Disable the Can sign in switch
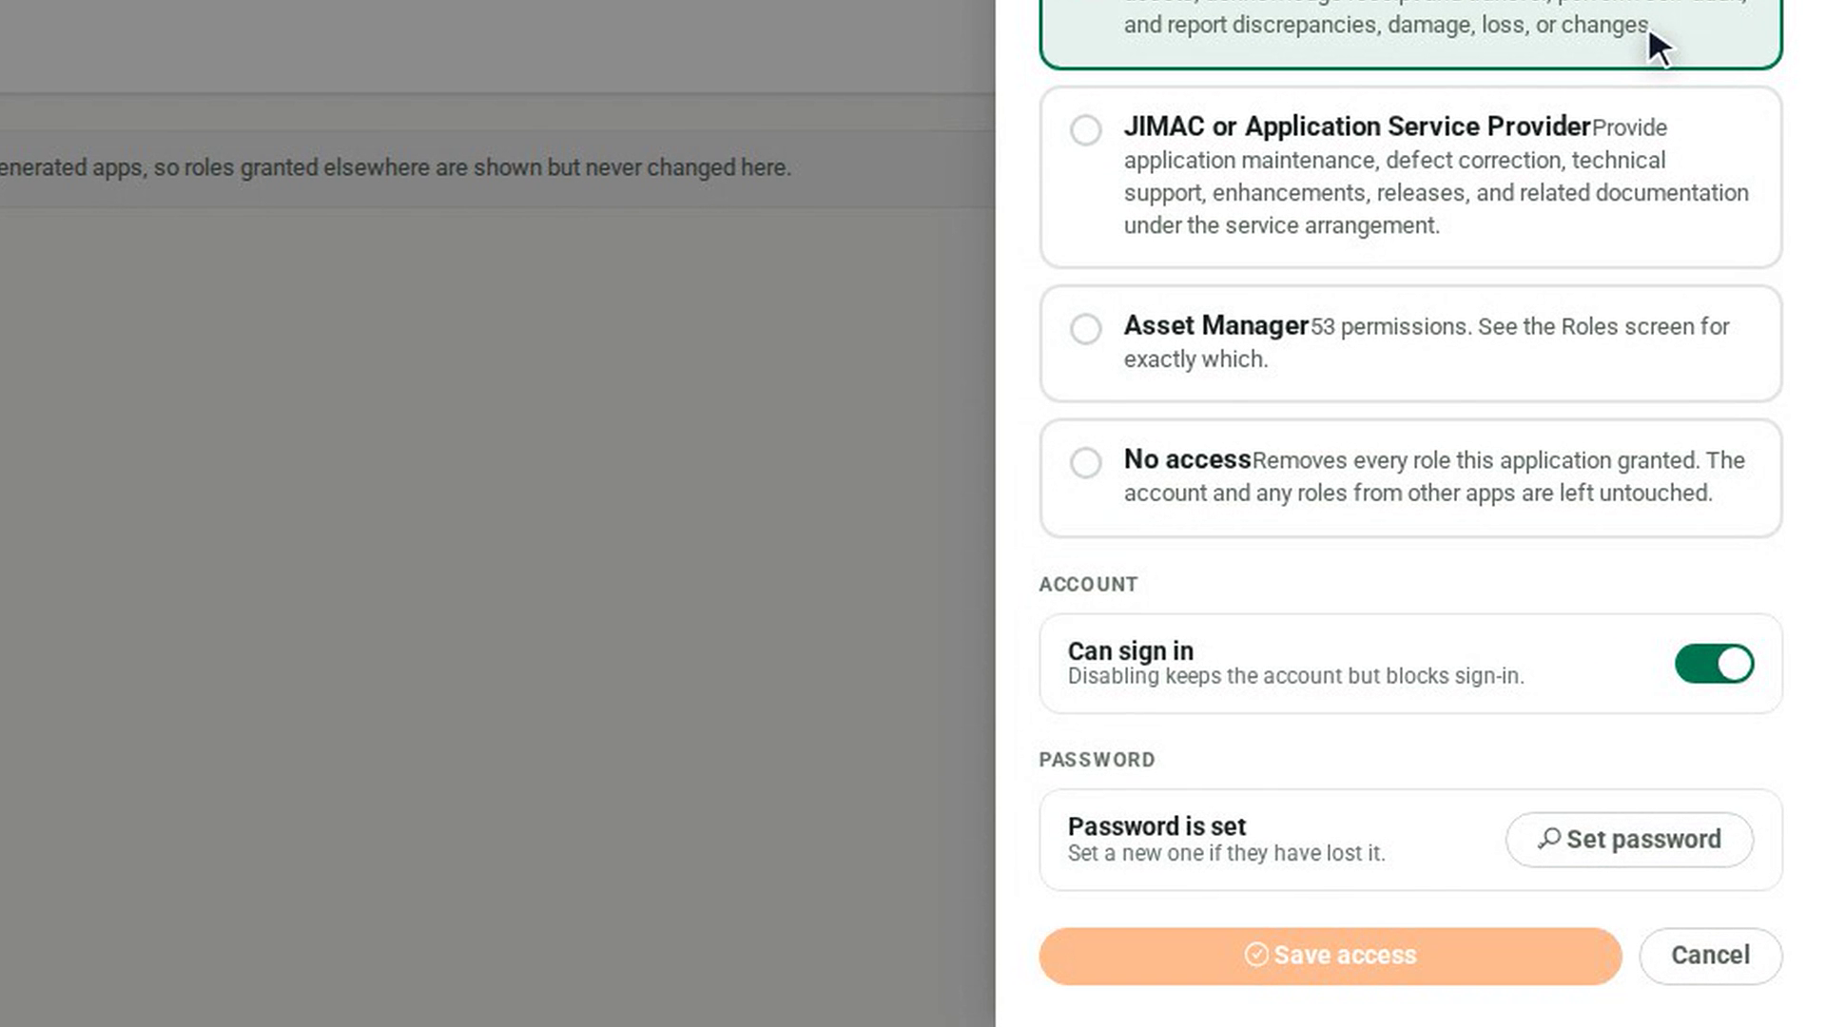 (1714, 664)
